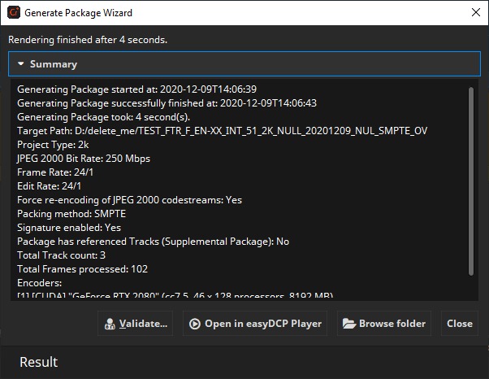Click the folder icon on Browse folder
The width and height of the screenshot is (489, 379).
pyautogui.click(x=348, y=324)
